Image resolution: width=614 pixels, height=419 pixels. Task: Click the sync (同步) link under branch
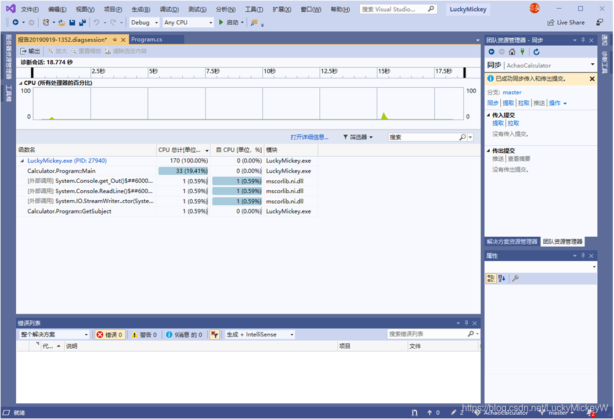coord(493,103)
